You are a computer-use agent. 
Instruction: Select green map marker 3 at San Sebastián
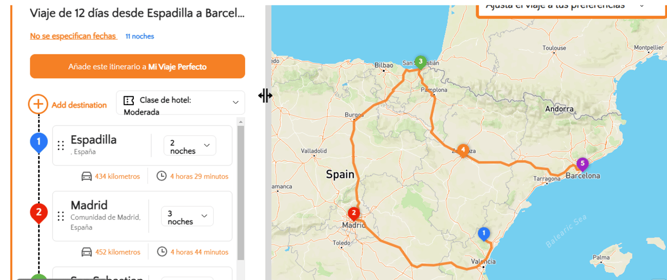(x=420, y=62)
